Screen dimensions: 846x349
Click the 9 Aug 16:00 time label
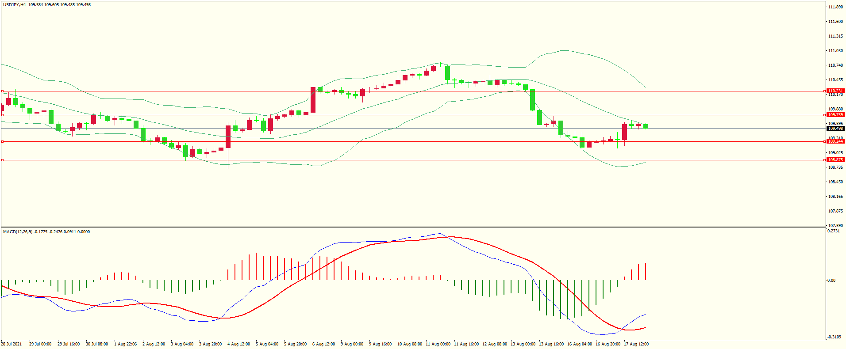(380, 344)
